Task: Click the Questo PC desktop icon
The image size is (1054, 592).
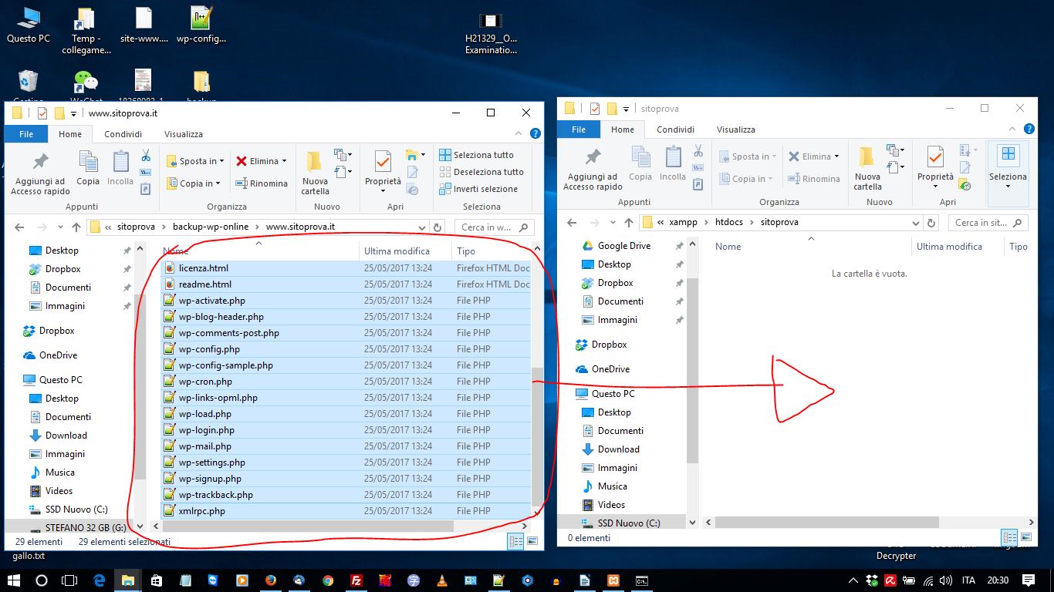Action: (29, 24)
